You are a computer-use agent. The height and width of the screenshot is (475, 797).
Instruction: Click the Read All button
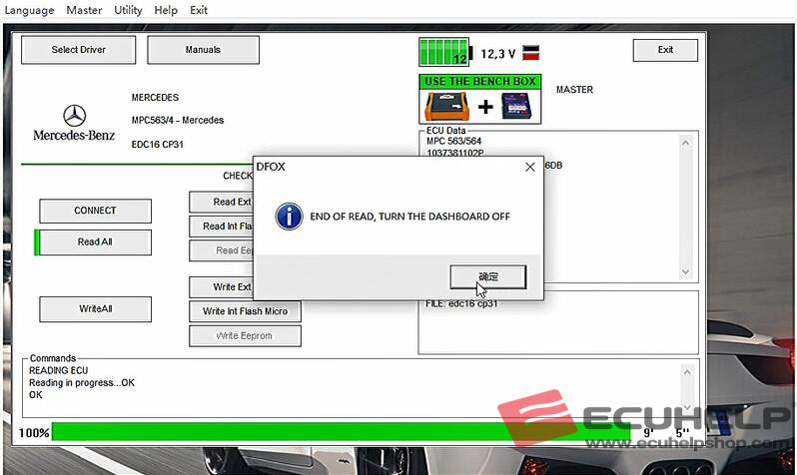click(95, 242)
